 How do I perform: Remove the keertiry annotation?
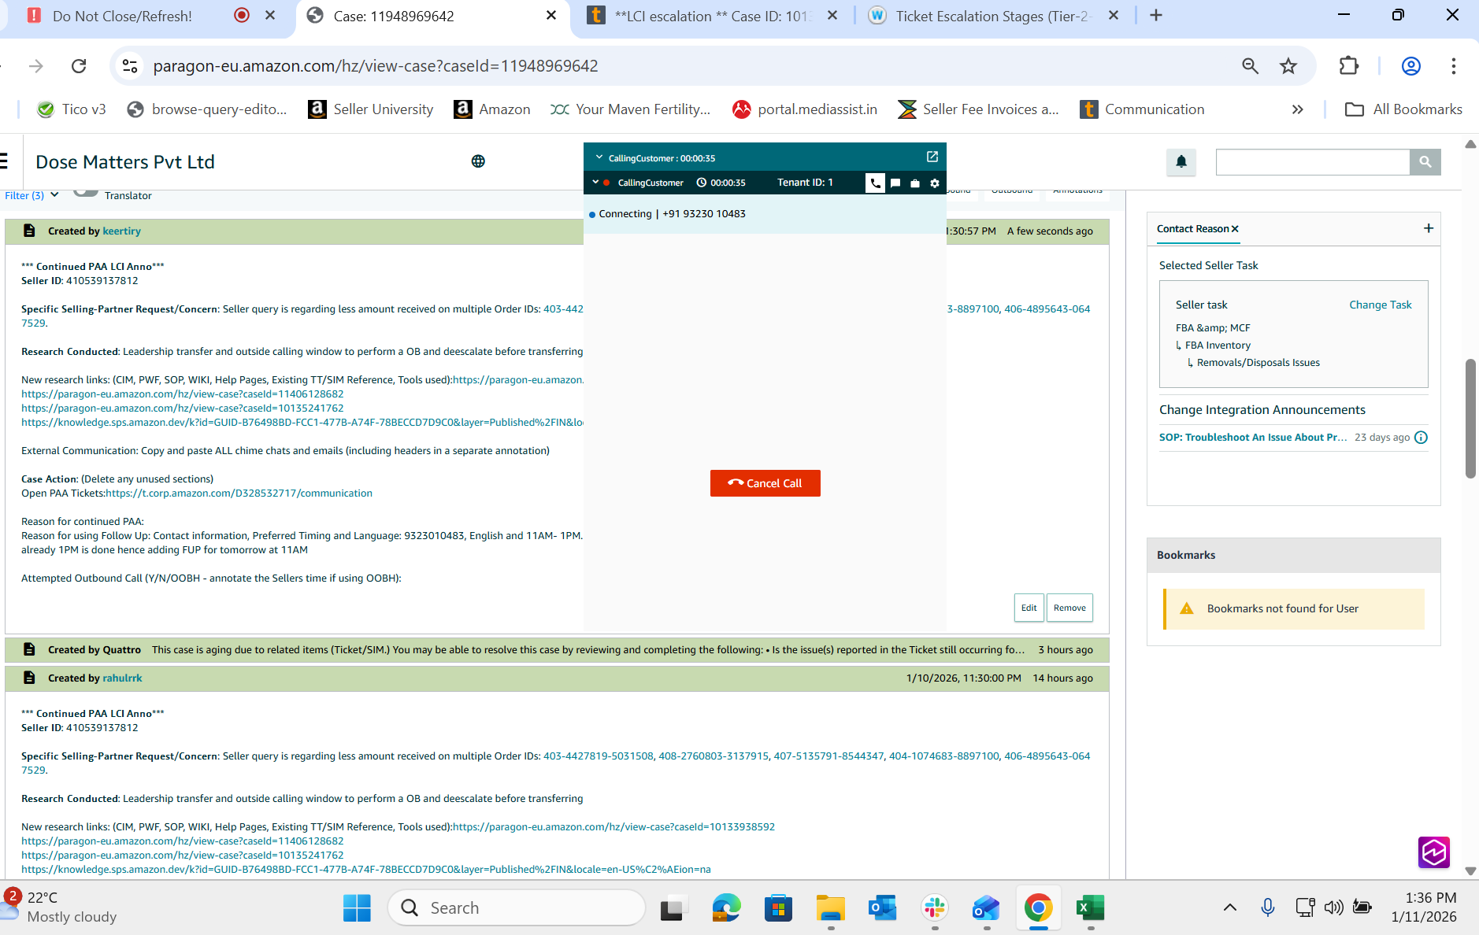[x=1069, y=608]
